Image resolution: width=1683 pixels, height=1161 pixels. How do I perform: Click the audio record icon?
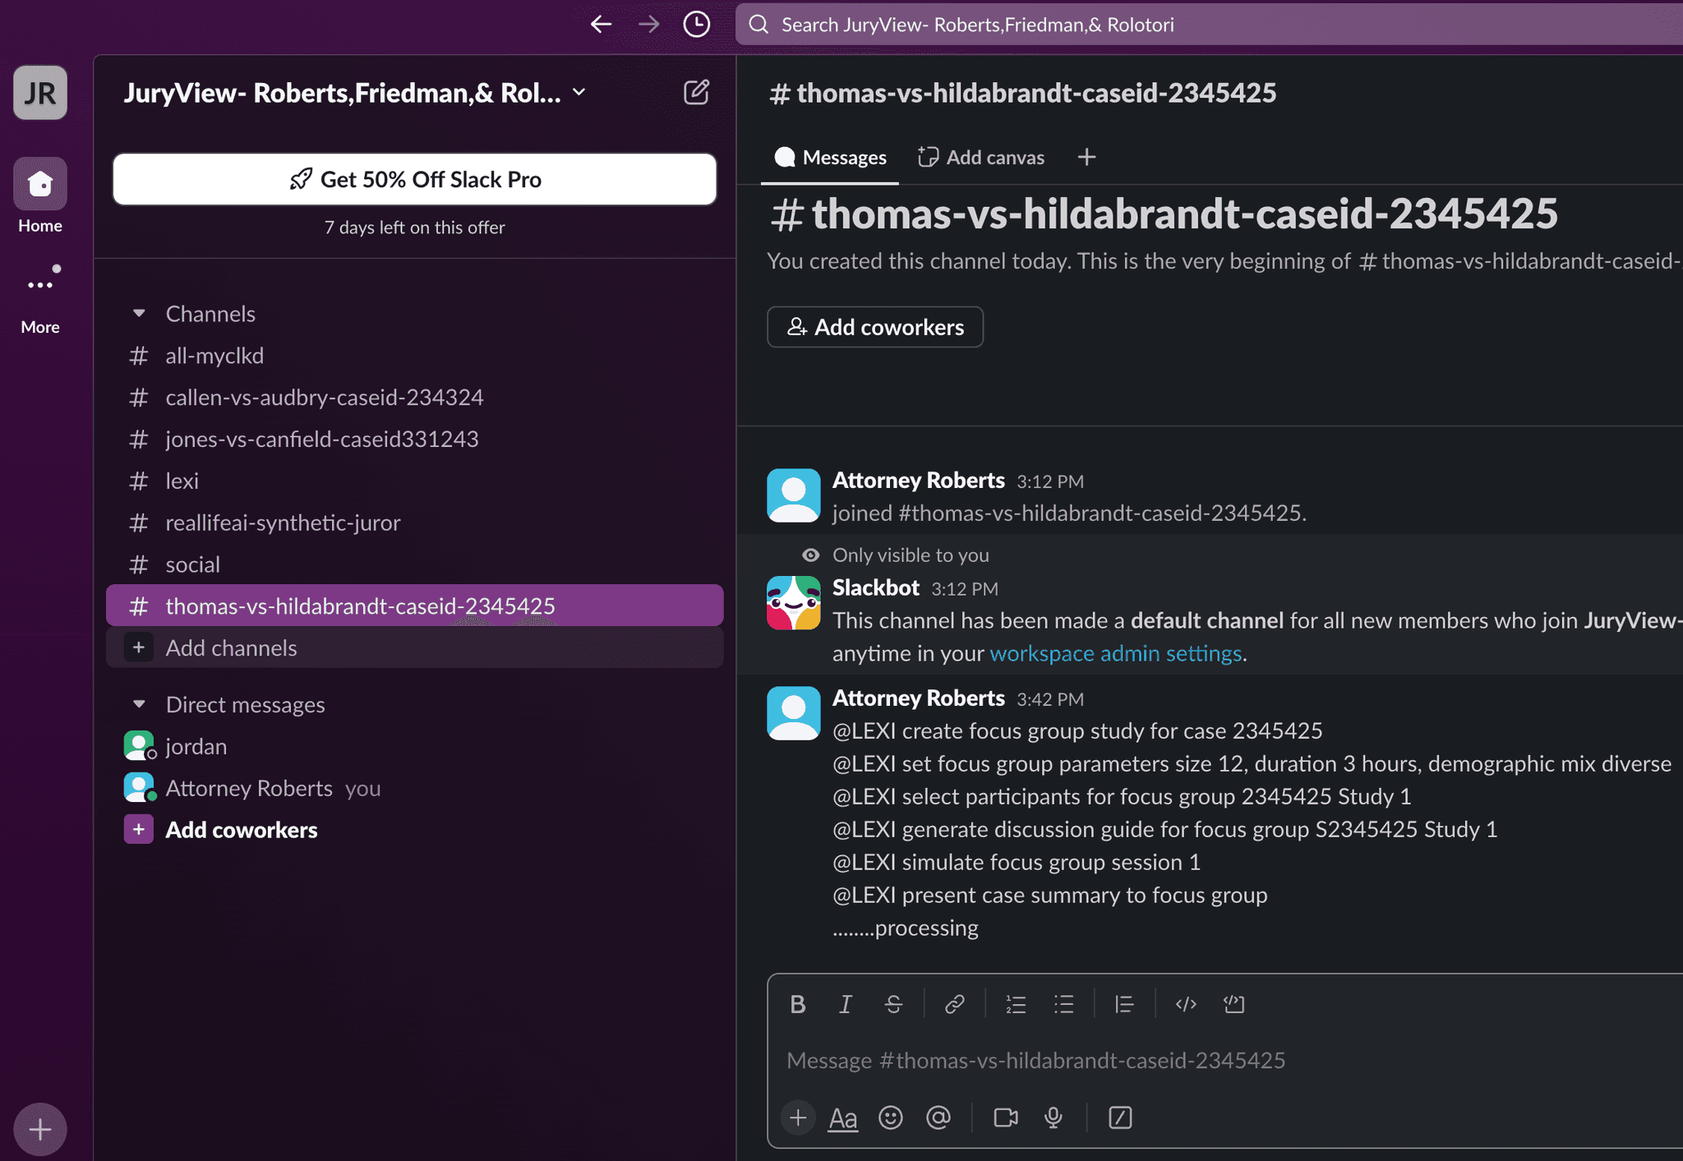click(x=1054, y=1117)
